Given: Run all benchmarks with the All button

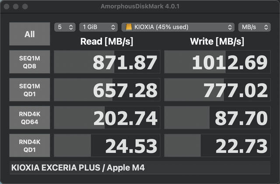Looking at the screenshot, I should 29,34.
